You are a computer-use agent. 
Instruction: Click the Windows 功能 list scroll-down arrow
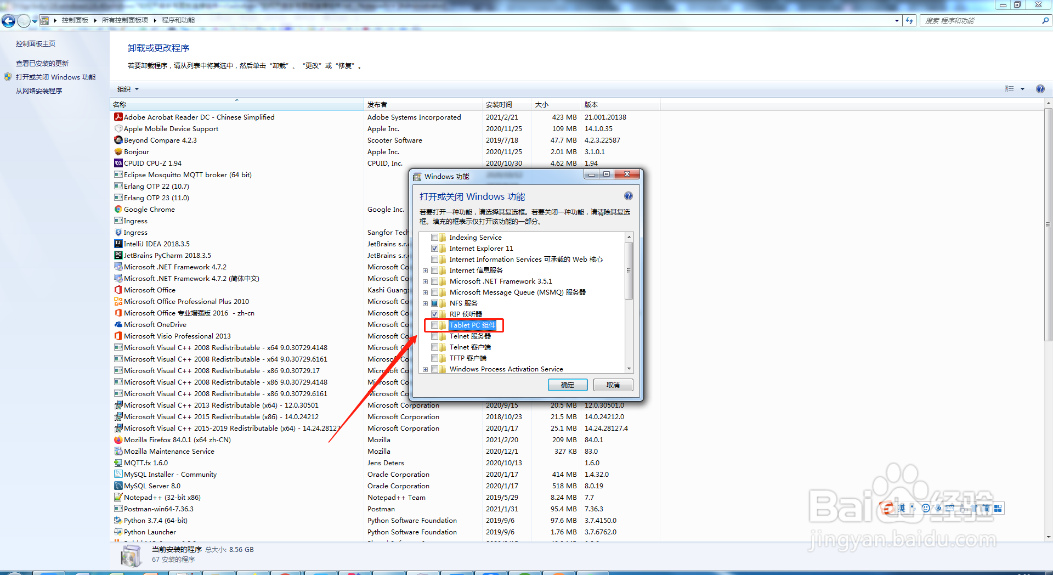629,369
